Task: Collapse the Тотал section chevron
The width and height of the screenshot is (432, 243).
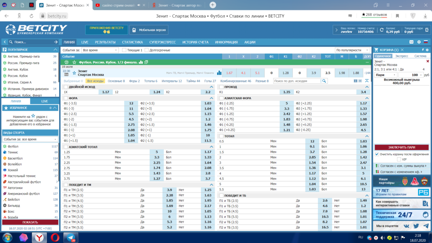Action: (367, 136)
